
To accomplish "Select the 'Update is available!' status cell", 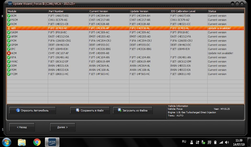I will (x=219, y=28).
